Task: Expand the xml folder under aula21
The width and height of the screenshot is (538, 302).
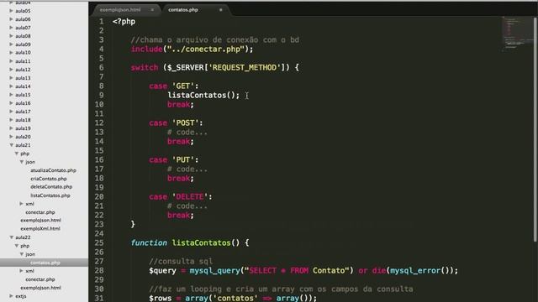Action: pyautogui.click(x=21, y=204)
